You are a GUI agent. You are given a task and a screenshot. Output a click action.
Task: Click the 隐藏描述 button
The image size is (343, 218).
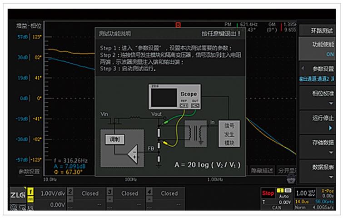262,170
